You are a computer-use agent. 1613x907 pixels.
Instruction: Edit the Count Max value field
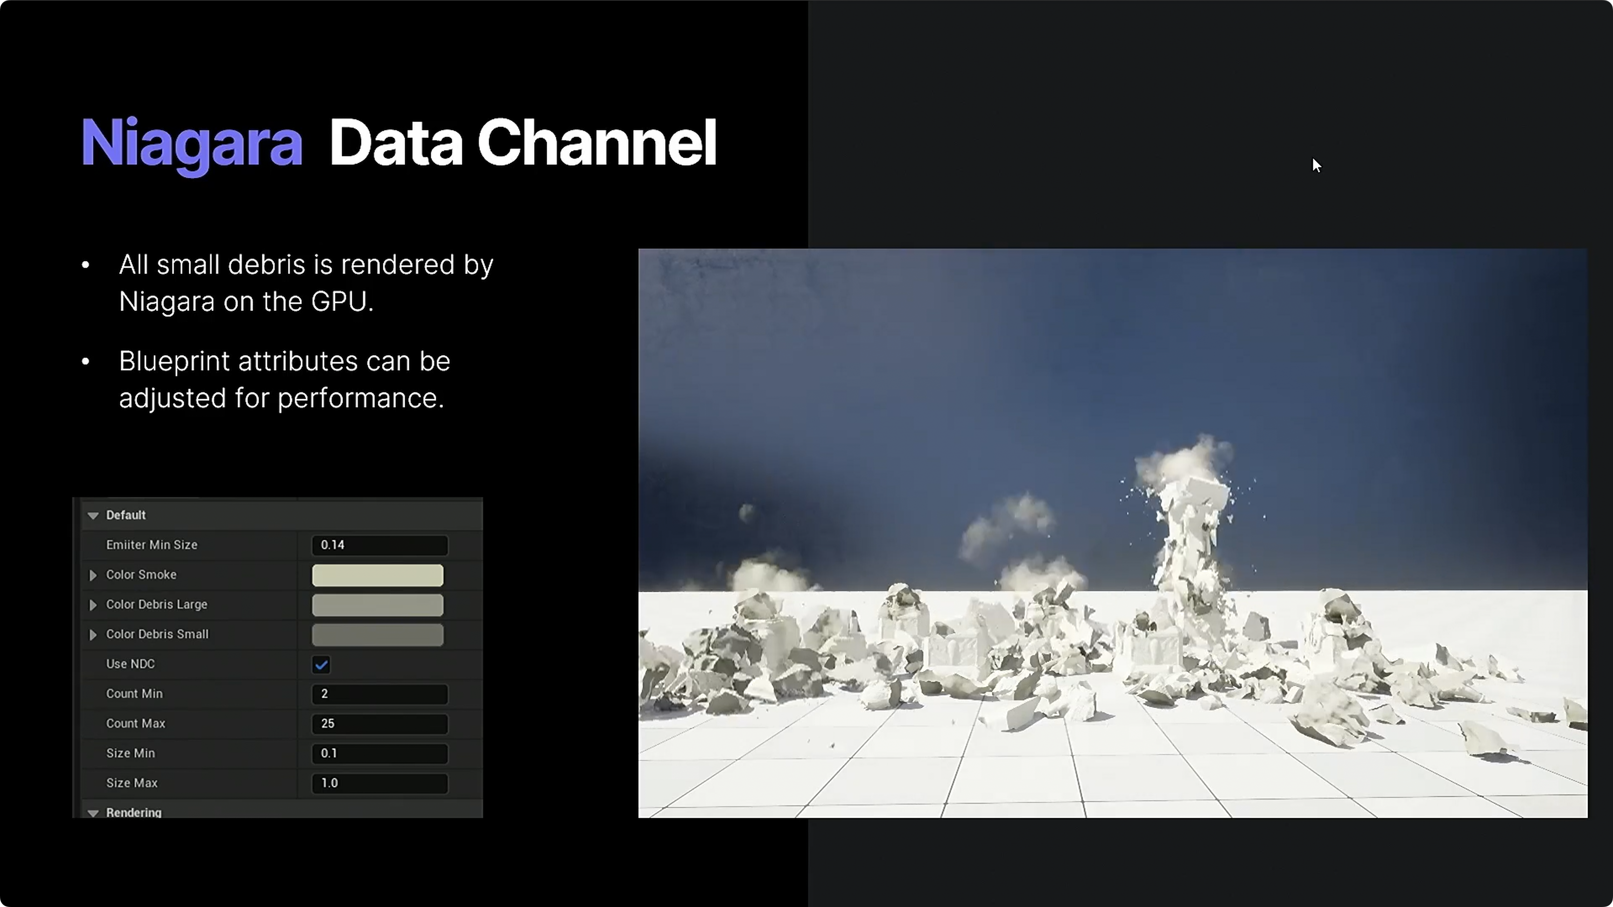click(379, 724)
